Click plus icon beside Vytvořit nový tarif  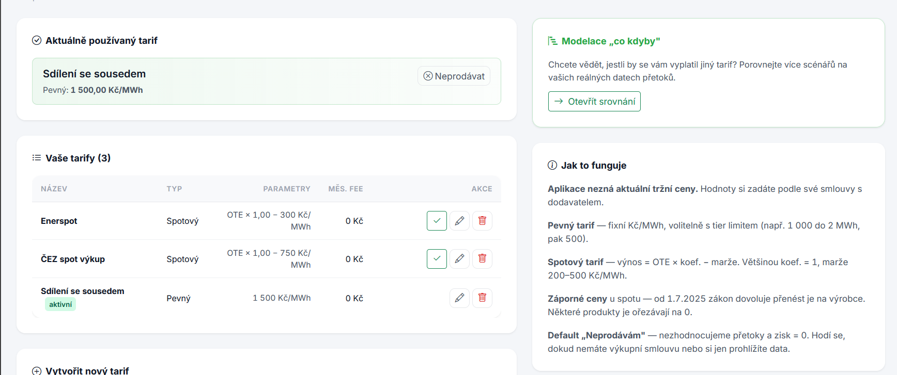37,371
